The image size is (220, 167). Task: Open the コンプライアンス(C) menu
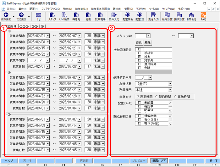coord(51,9)
